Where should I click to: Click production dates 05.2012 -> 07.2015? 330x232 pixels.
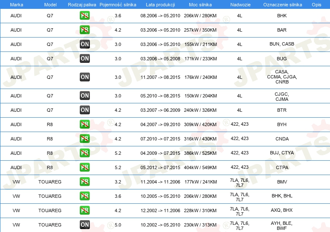tap(160, 167)
